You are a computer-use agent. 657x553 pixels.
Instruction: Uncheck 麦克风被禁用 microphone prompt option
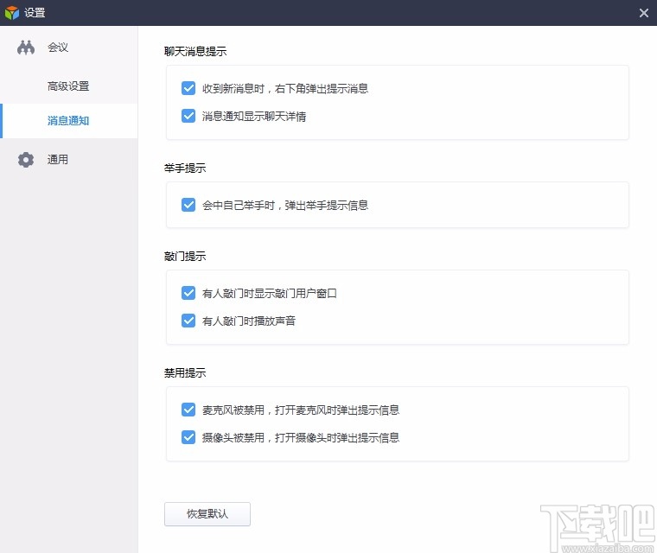(x=188, y=410)
